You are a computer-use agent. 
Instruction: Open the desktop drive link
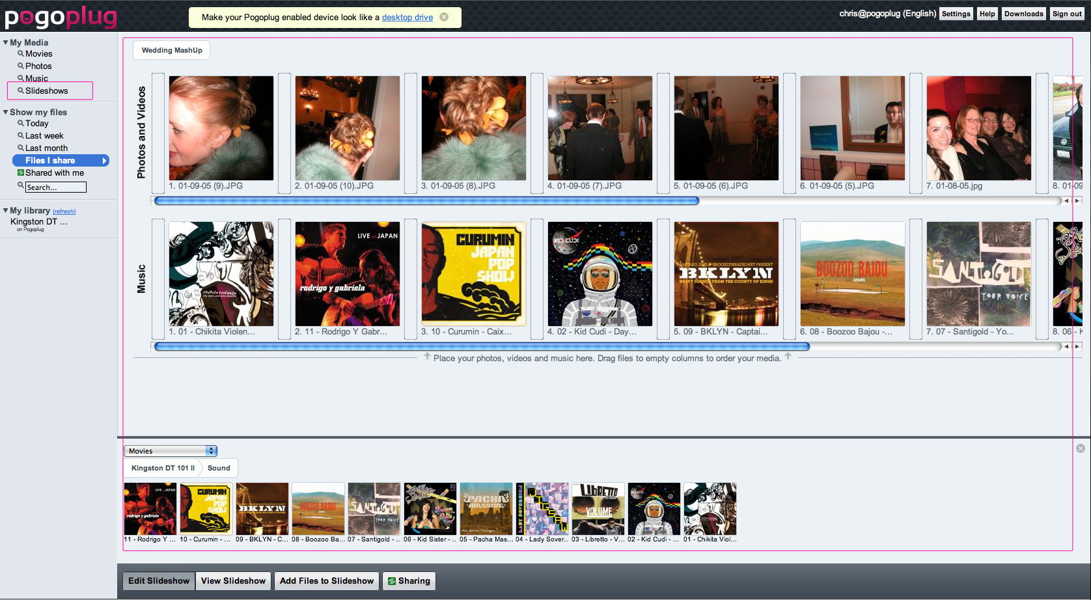pyautogui.click(x=407, y=18)
